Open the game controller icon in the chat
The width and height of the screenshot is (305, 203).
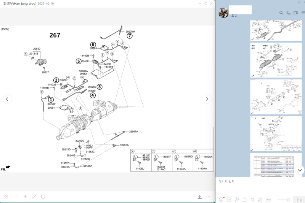(268, 200)
